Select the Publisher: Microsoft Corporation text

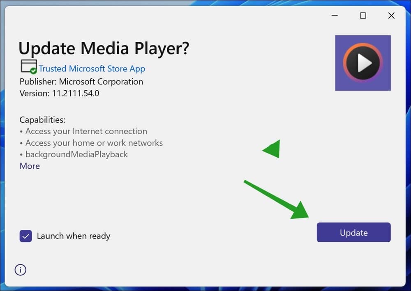[81, 82]
